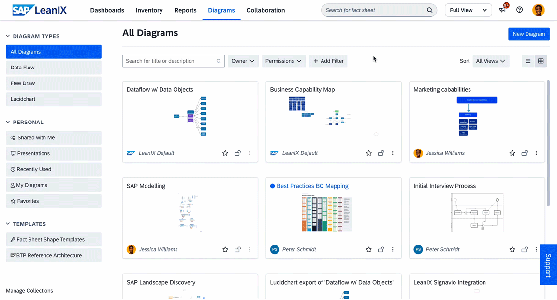Open the Permissions filter dropdown
Image resolution: width=557 pixels, height=300 pixels.
(x=283, y=61)
